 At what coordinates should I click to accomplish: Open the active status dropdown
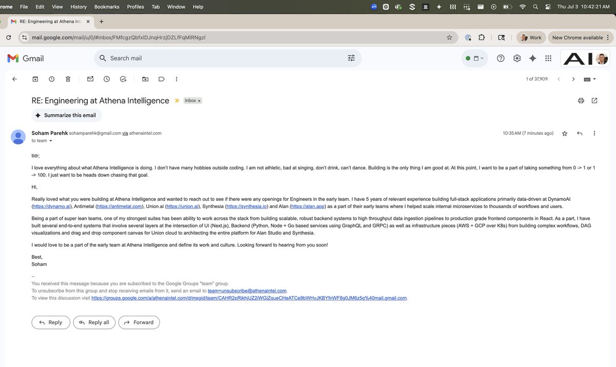pyautogui.click(x=475, y=58)
